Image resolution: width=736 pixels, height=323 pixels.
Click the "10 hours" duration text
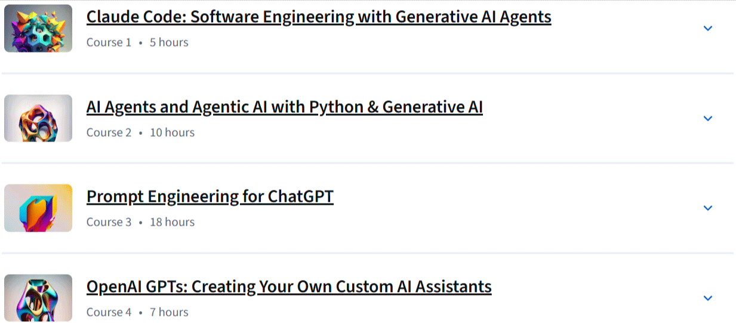172,133
